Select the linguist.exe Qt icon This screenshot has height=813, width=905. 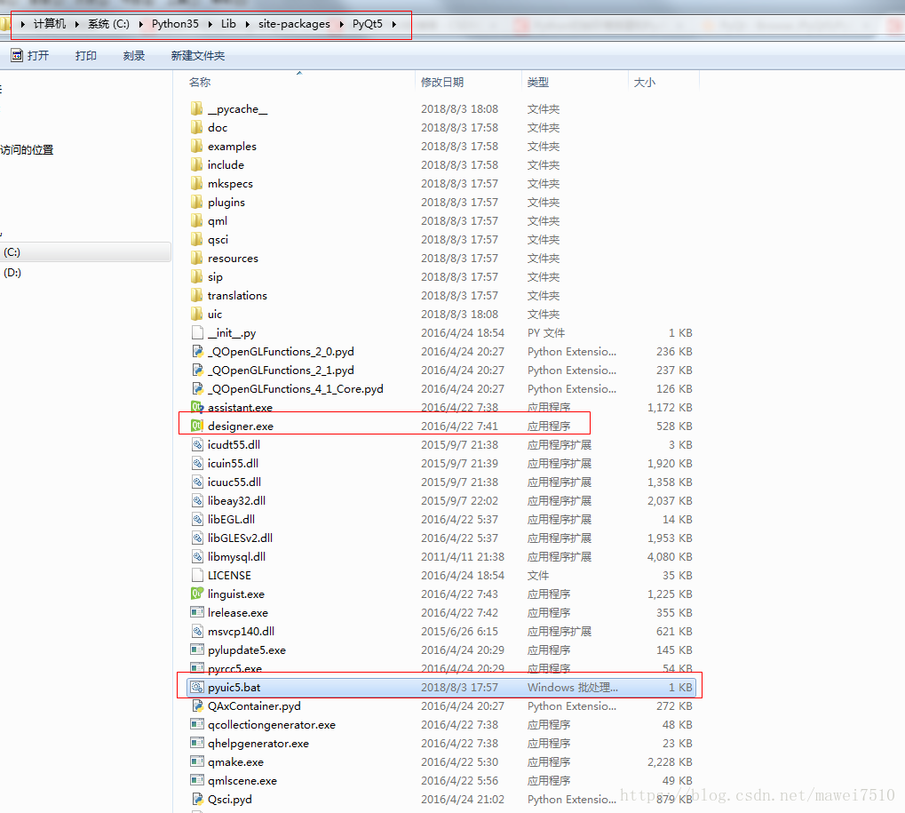tap(197, 594)
